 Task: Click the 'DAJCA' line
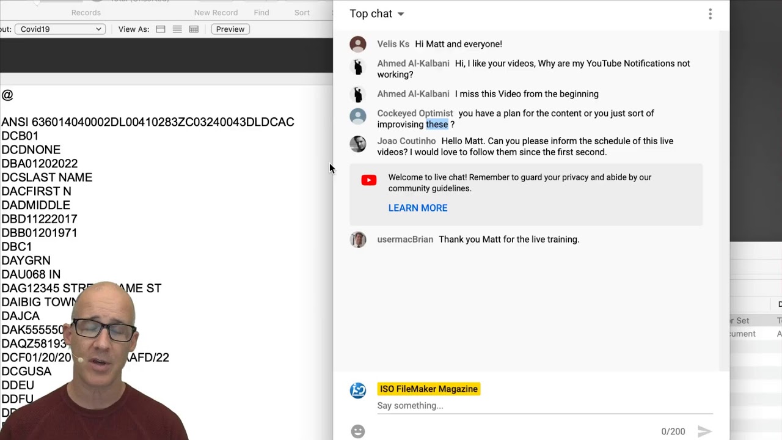[x=21, y=316]
